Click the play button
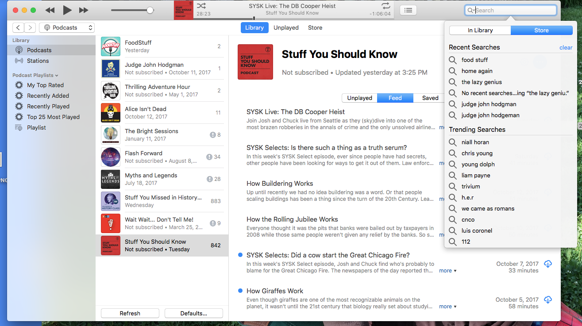This screenshot has height=326, width=582. (67, 10)
